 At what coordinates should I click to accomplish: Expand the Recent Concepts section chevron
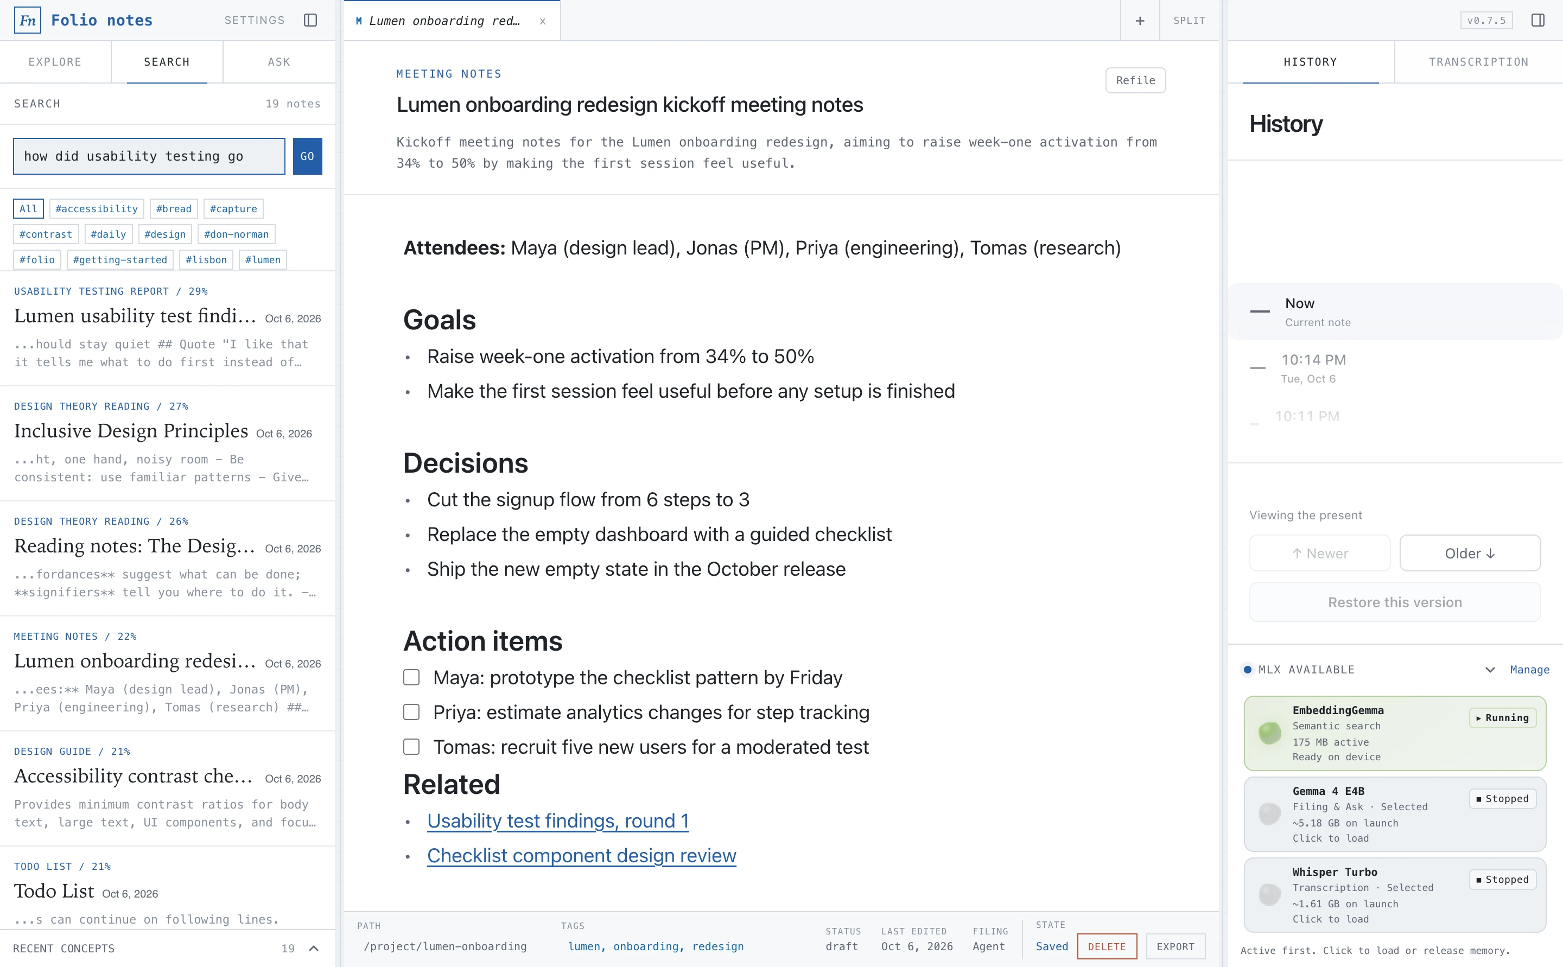(x=313, y=949)
